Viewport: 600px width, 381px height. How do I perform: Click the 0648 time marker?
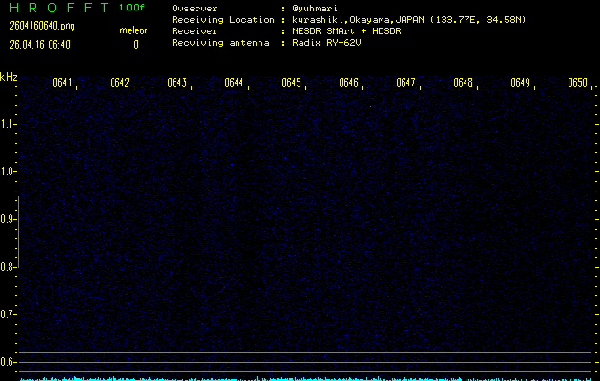coord(463,83)
